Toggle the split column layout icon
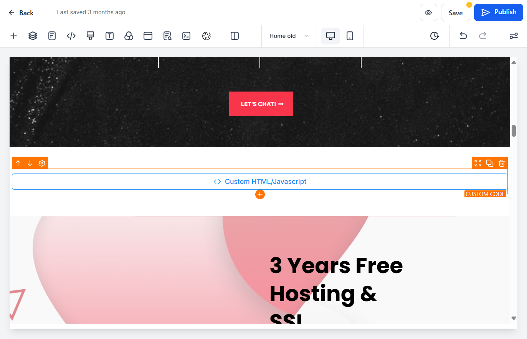Screen dimensions: 527x339 (235, 36)
